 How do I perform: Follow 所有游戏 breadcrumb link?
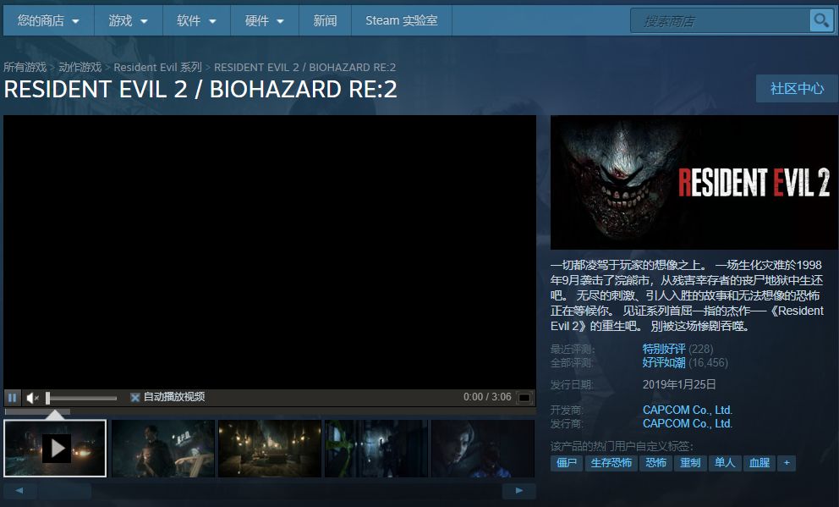tap(25, 67)
